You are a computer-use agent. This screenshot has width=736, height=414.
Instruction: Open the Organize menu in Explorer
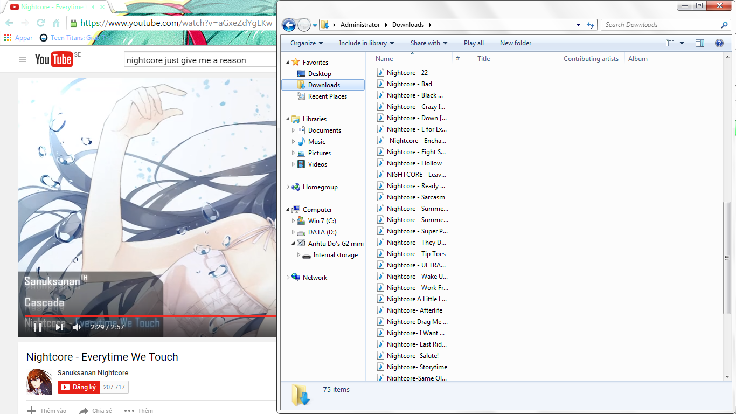(307, 43)
